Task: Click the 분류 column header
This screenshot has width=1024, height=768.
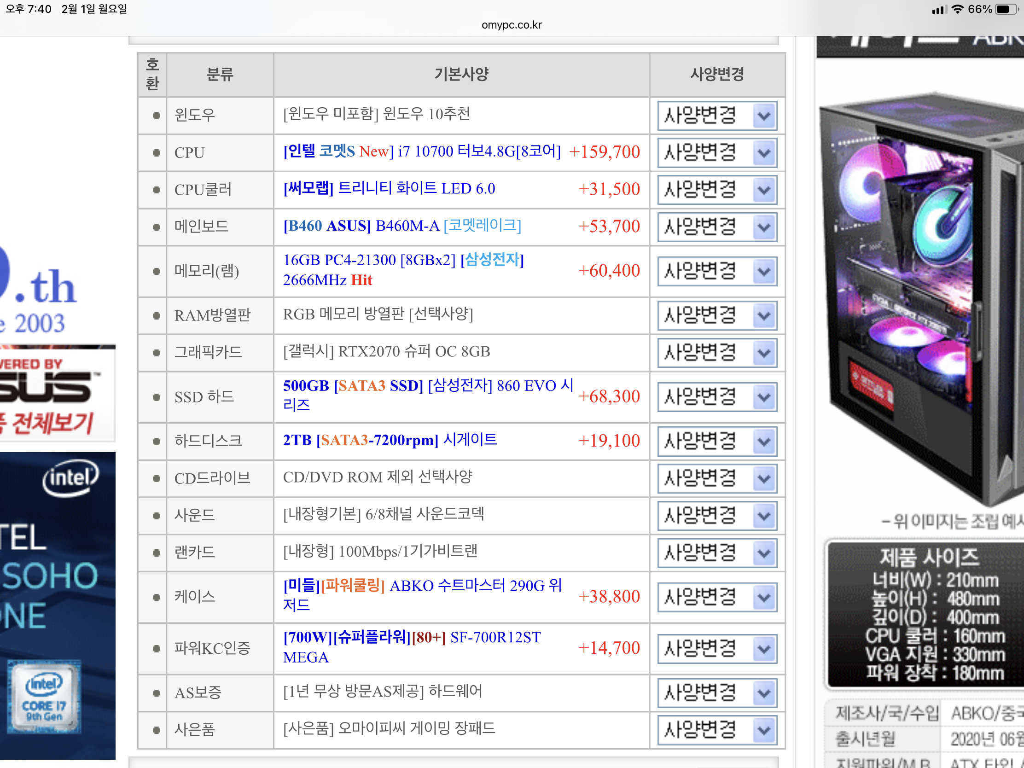Action: (x=220, y=74)
